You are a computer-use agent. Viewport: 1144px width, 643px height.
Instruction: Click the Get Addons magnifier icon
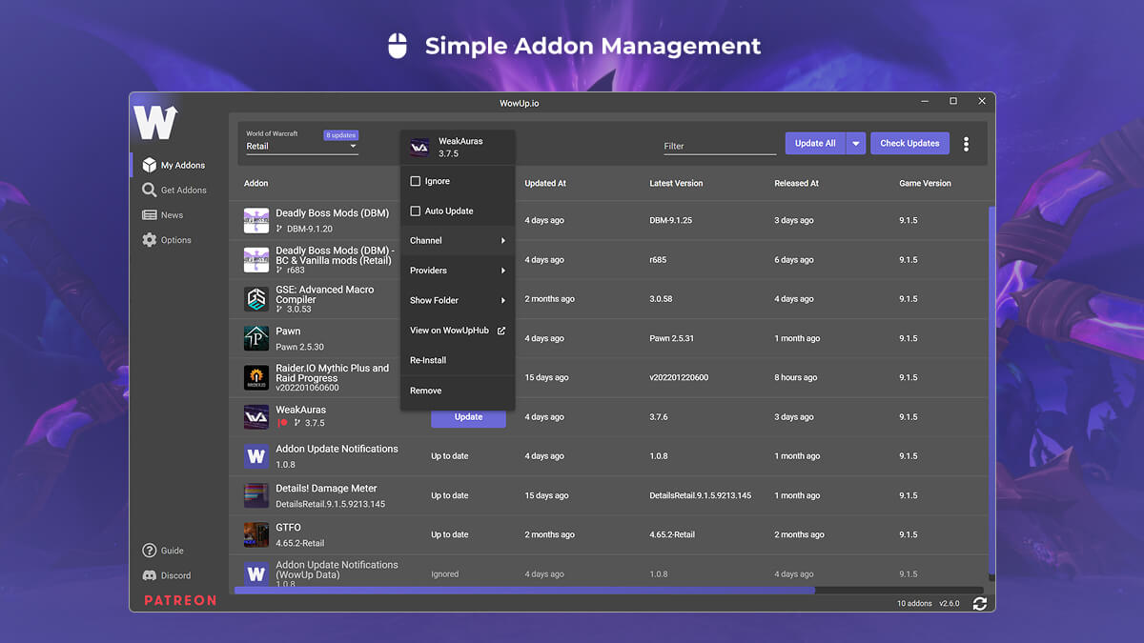click(149, 191)
